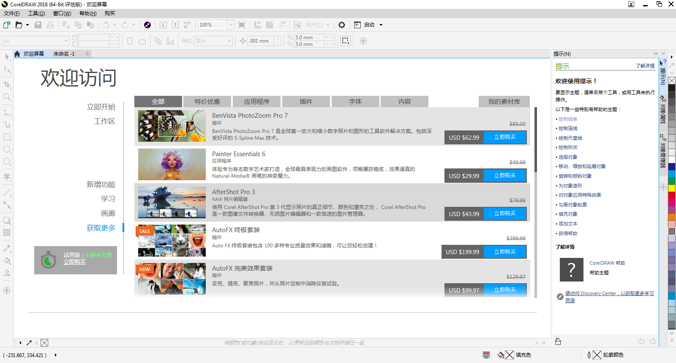The height and width of the screenshot is (363, 676).
Task: Click the nudge distance .001 mm field
Action: [261, 41]
